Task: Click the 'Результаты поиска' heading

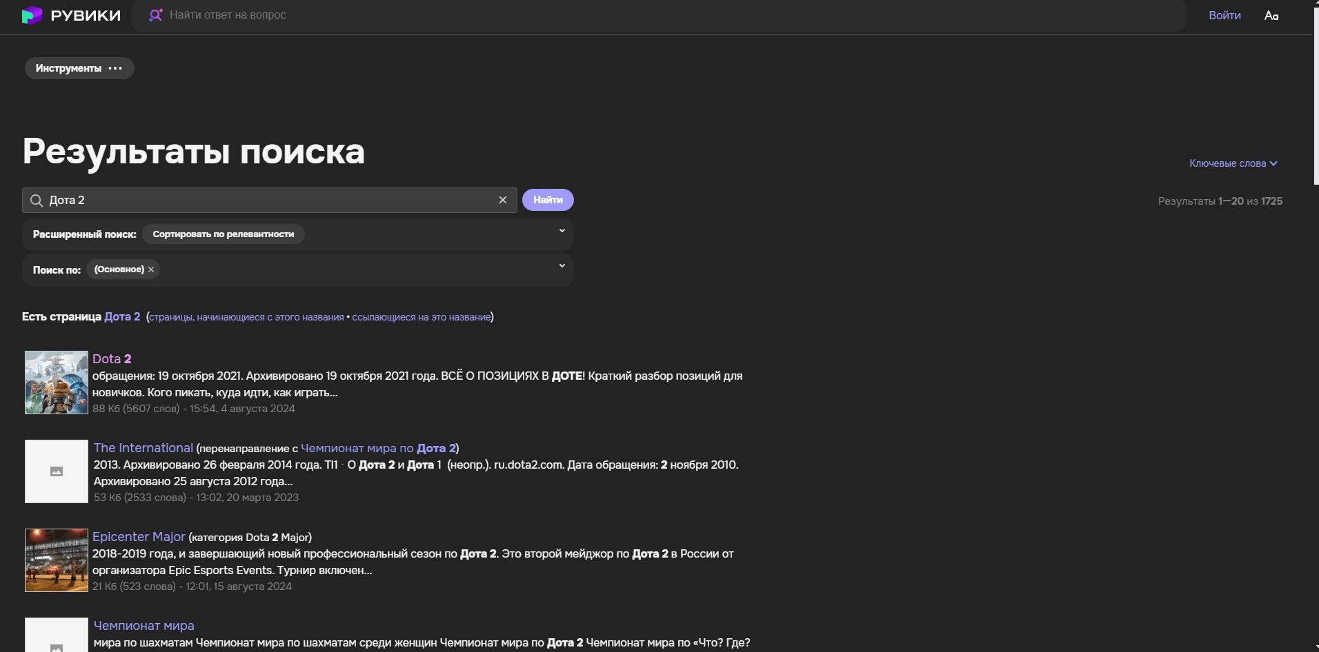Action: 194,152
